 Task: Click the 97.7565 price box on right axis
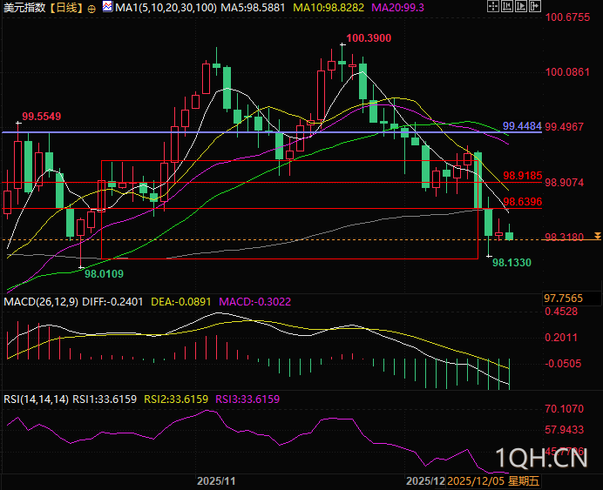[x=564, y=299]
